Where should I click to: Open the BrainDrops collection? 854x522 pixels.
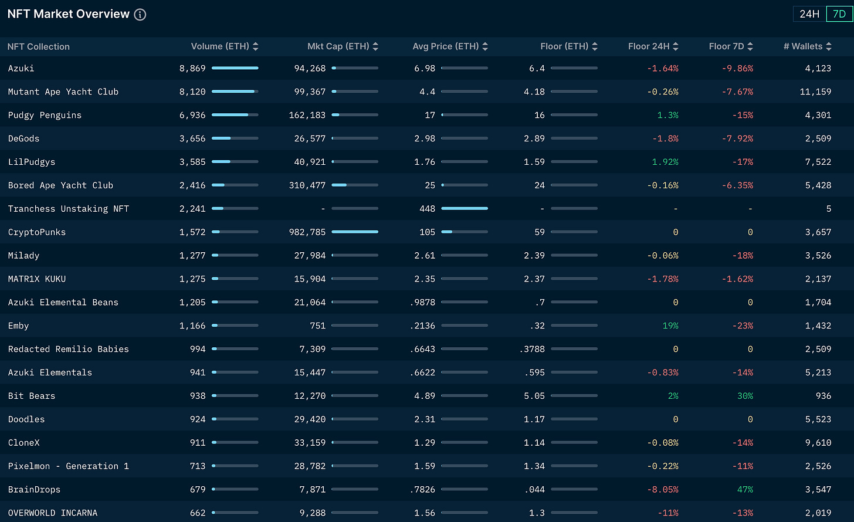34,490
